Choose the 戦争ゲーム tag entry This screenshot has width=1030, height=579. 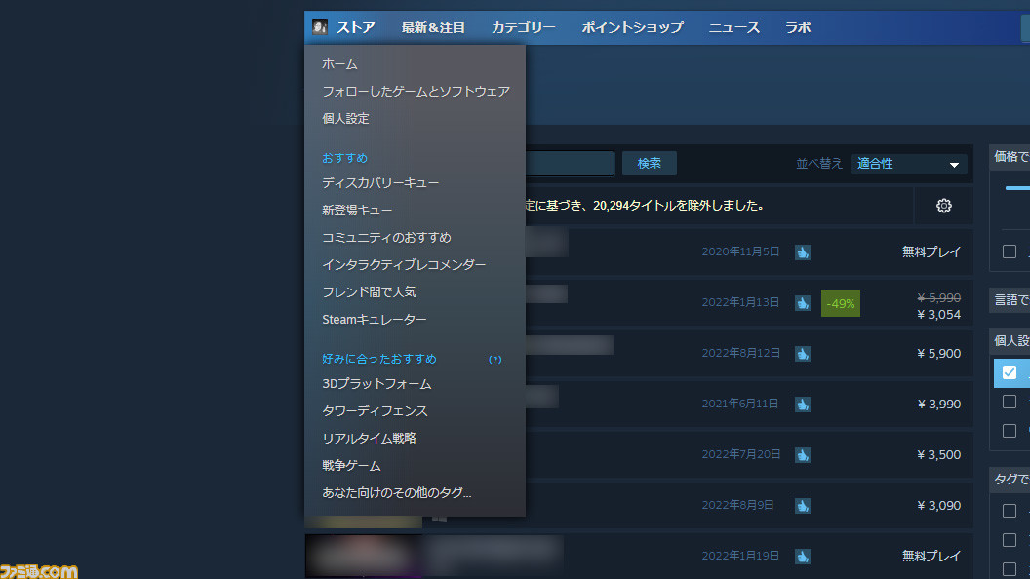coord(351,466)
